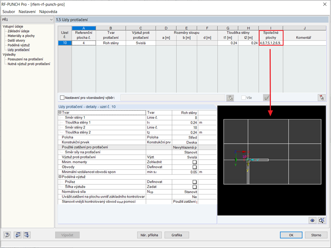Viewport: 331px width, 248px height.
Task: Select node row number 10
Action: point(65,43)
